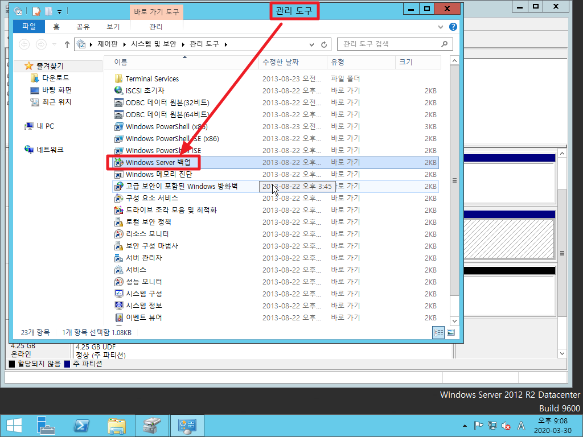Click the muted volume tray icon
Screen dimensions: 583x437
(506, 426)
